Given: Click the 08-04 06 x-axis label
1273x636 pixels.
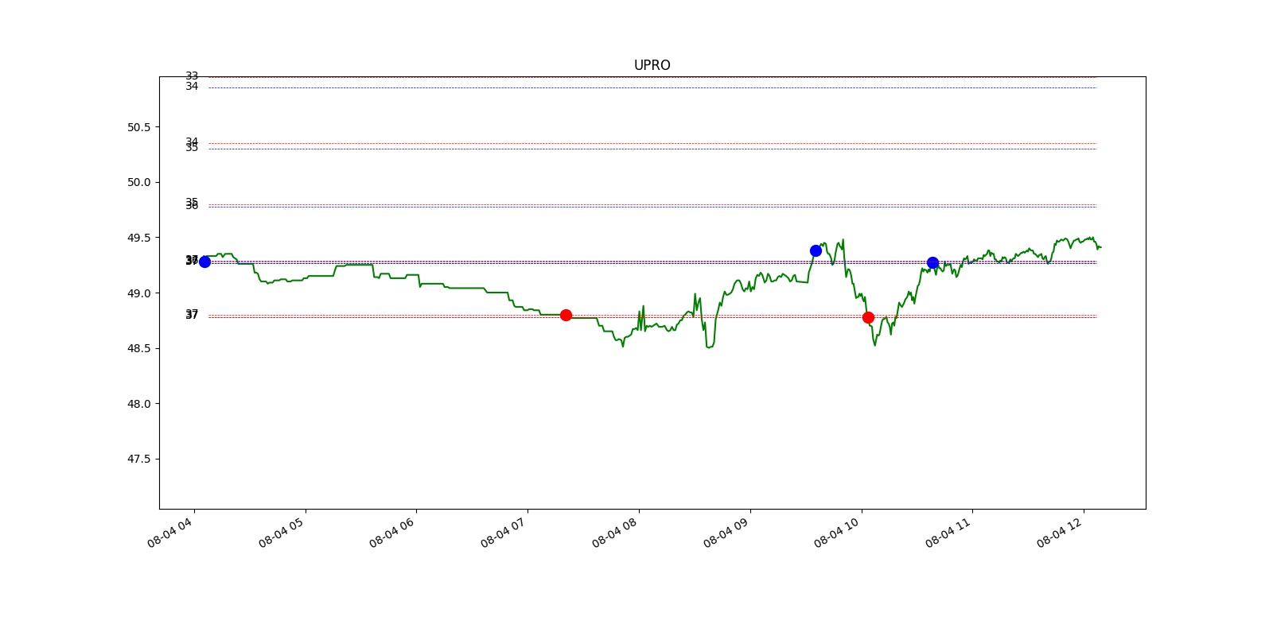Looking at the screenshot, I should click(x=392, y=532).
